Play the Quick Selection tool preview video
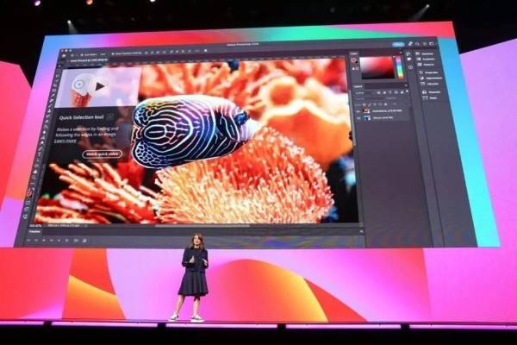Screen dimensions: 517x345 click(x=99, y=86)
